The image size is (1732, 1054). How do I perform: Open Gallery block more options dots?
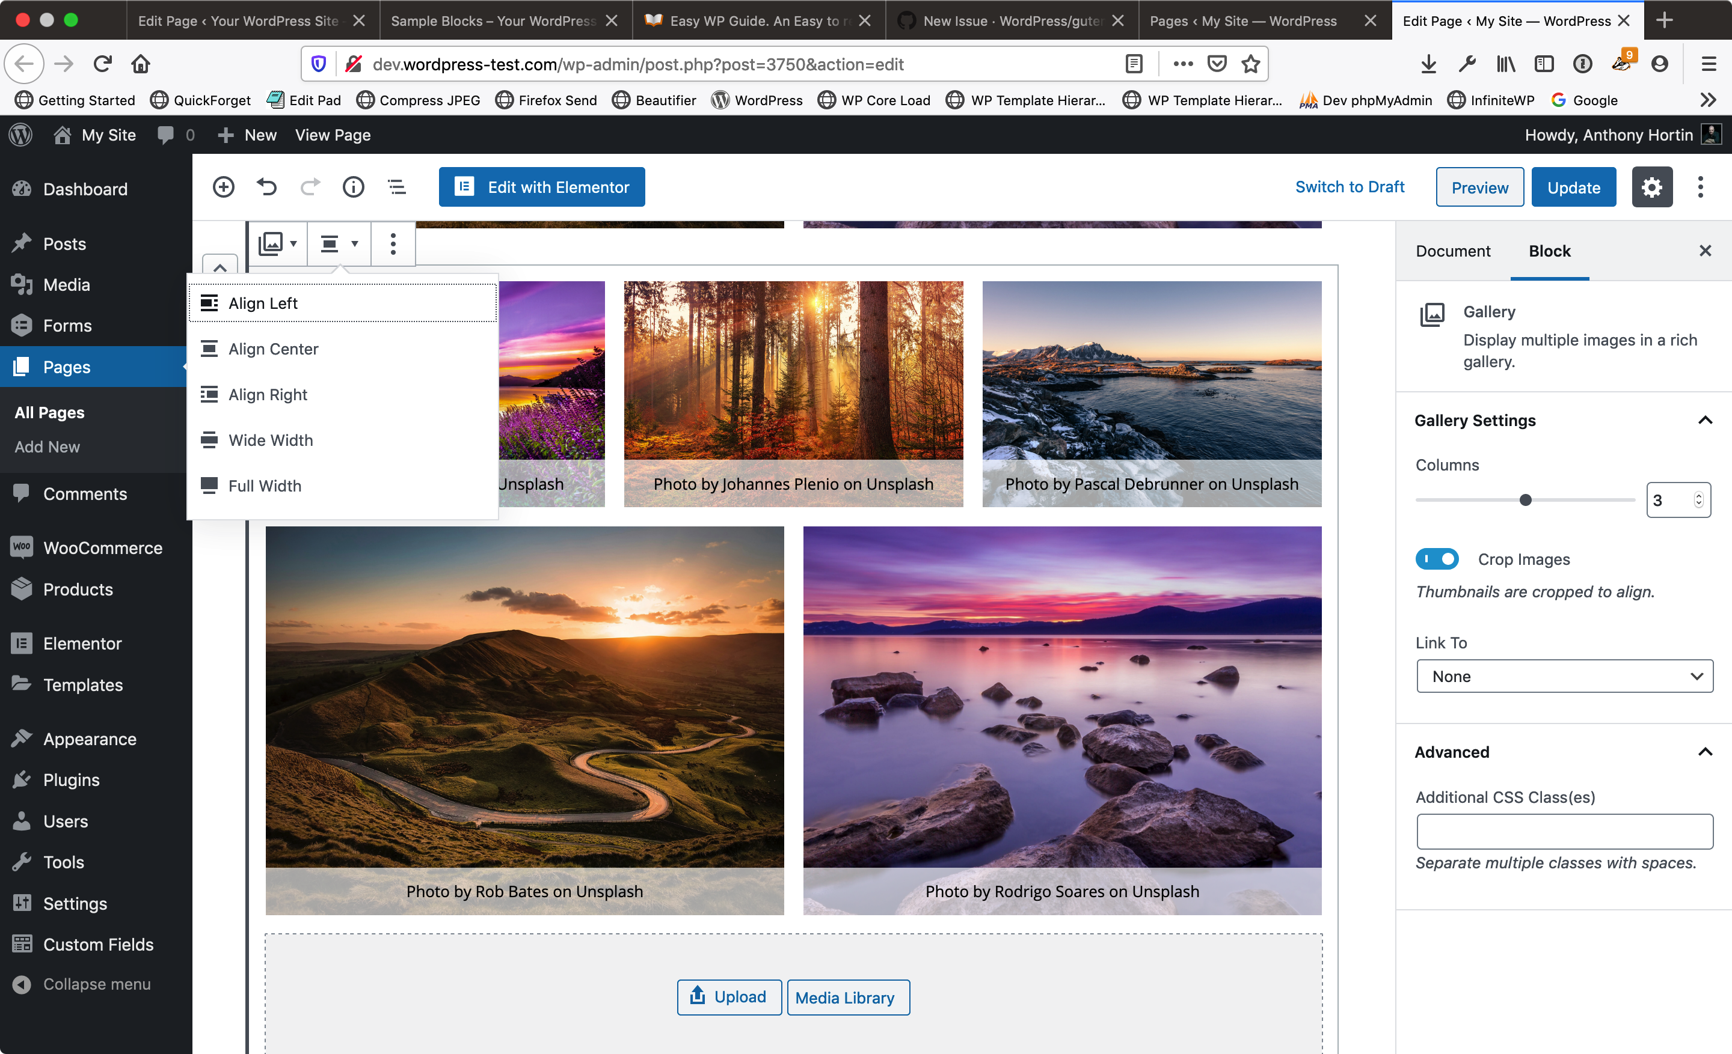click(393, 243)
